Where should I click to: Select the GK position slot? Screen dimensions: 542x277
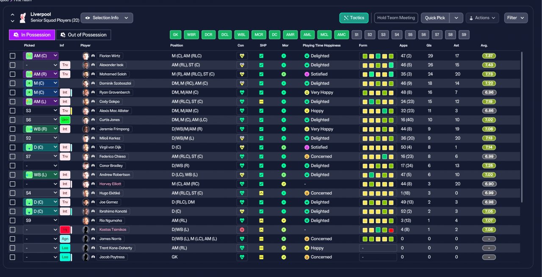click(x=175, y=35)
